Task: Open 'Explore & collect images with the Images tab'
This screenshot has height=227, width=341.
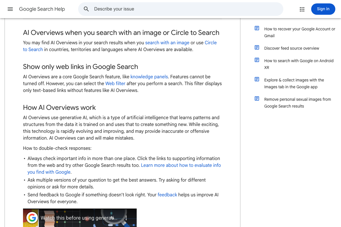Action: 294,83
